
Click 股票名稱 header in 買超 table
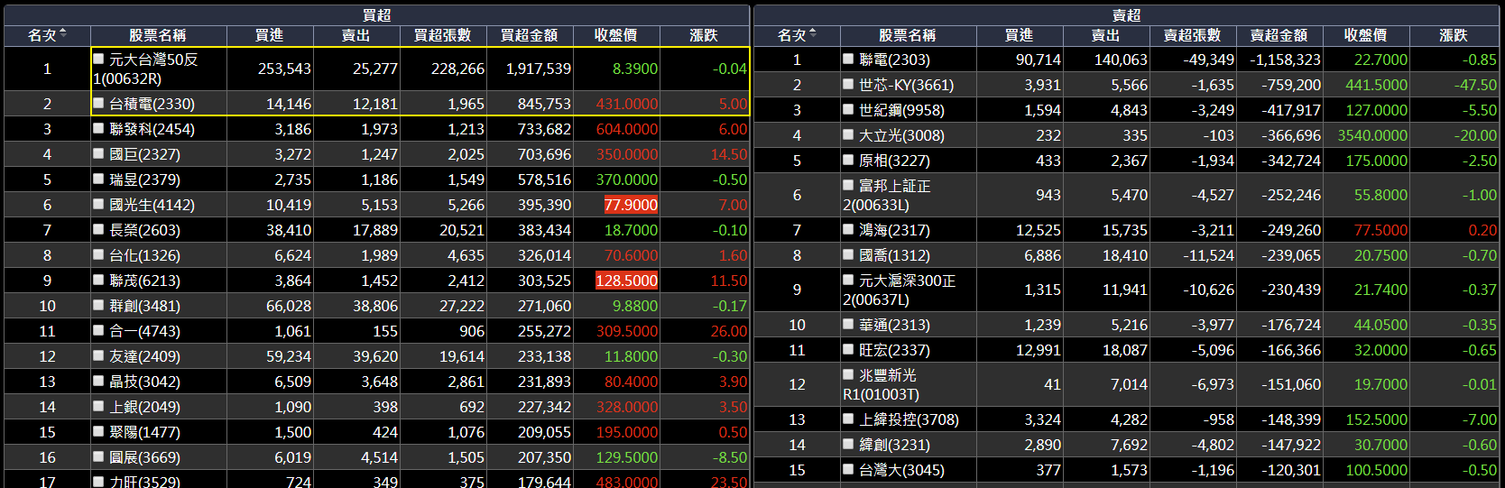pos(158,35)
